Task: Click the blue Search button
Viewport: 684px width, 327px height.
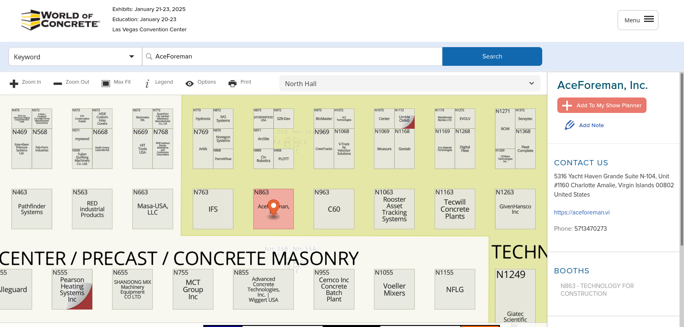Action: [492, 56]
